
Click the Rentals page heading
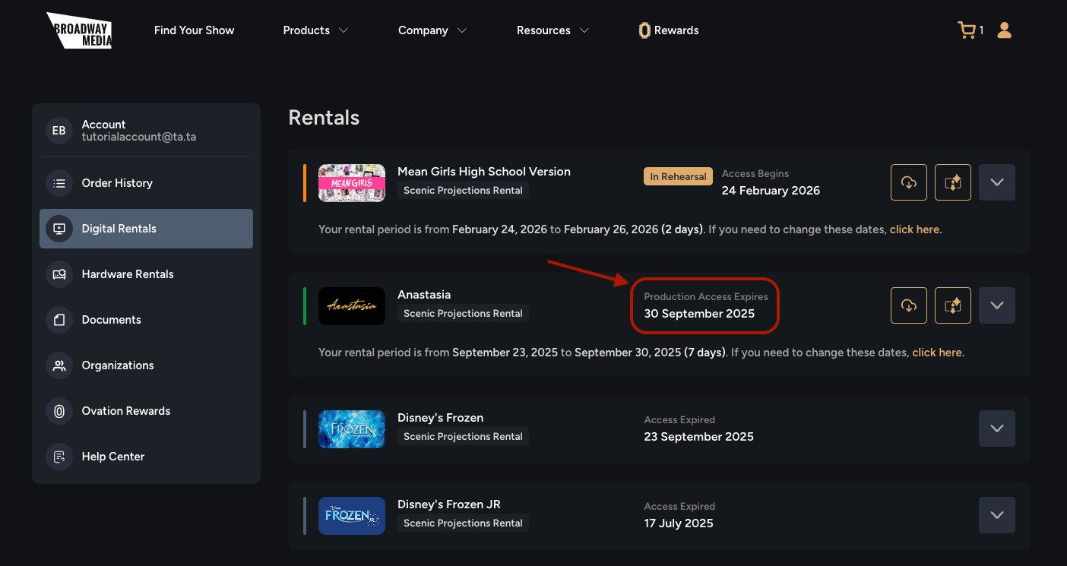tap(324, 118)
